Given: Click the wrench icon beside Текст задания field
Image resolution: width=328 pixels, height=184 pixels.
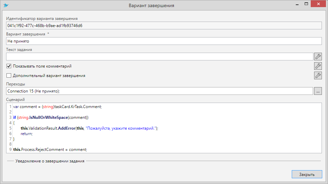Looking at the screenshot, I should coord(317,56).
